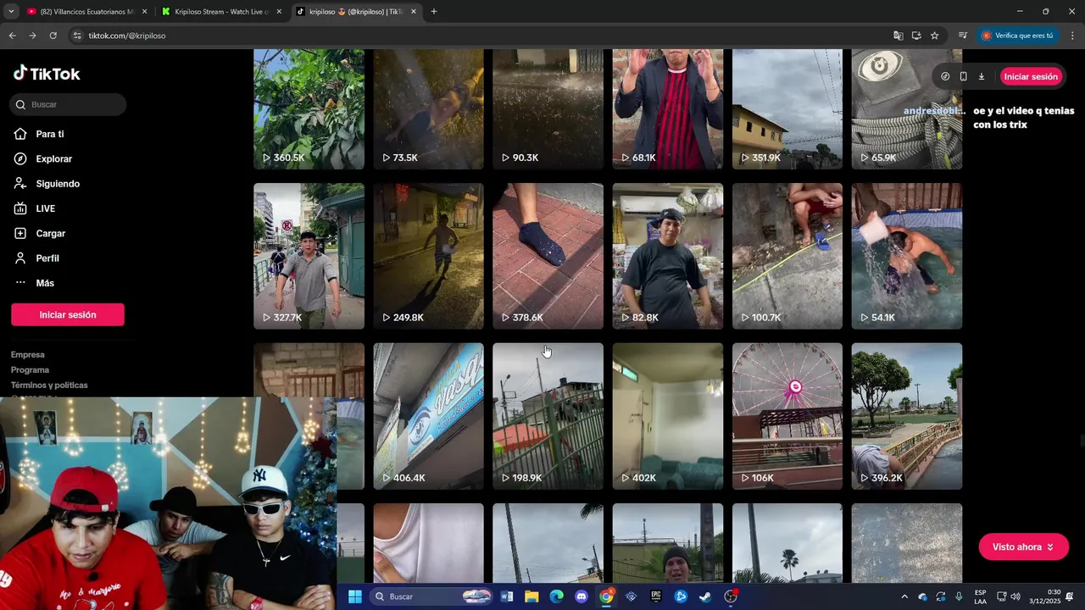This screenshot has height=610, width=1085.
Task: Open Microsoft Edge from taskbar
Action: point(556,596)
